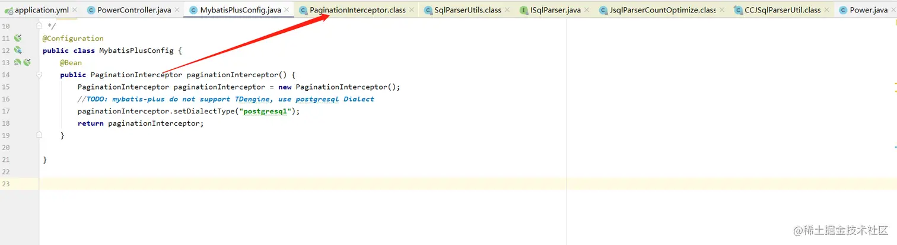
Task: Click the TODO comment about TDengine
Action: [x=226, y=99]
